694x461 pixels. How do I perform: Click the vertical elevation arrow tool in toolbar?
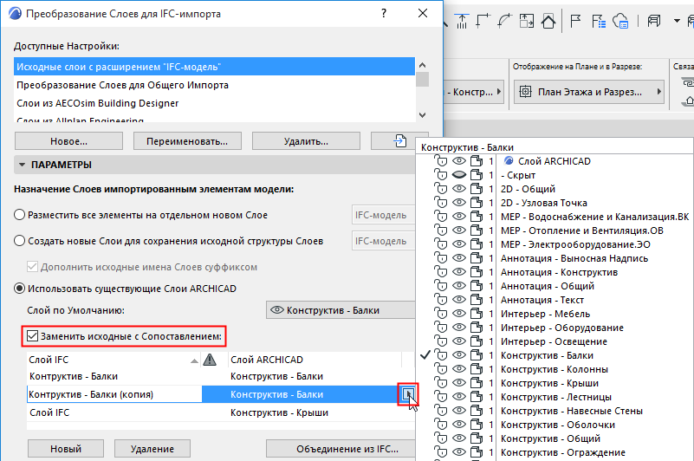pos(461,21)
